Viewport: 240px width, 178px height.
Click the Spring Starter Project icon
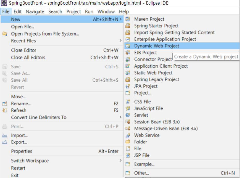coord(128,26)
